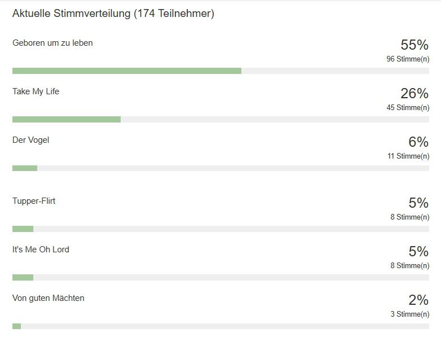Click the Der Vogel progress bar
The width and height of the screenshot is (441, 337).
[220, 168]
